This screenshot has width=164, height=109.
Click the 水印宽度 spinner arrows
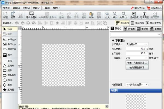[x=147, y=49]
